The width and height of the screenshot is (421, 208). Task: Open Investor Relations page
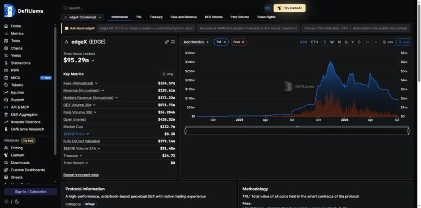pos(25,122)
